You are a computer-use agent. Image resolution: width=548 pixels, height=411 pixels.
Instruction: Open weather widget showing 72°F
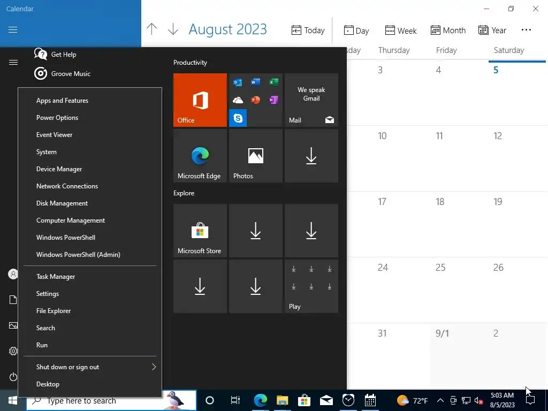click(x=413, y=400)
